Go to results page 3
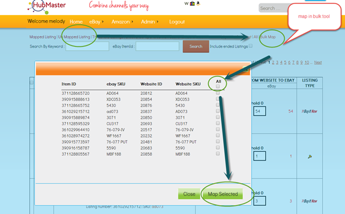 277,63
